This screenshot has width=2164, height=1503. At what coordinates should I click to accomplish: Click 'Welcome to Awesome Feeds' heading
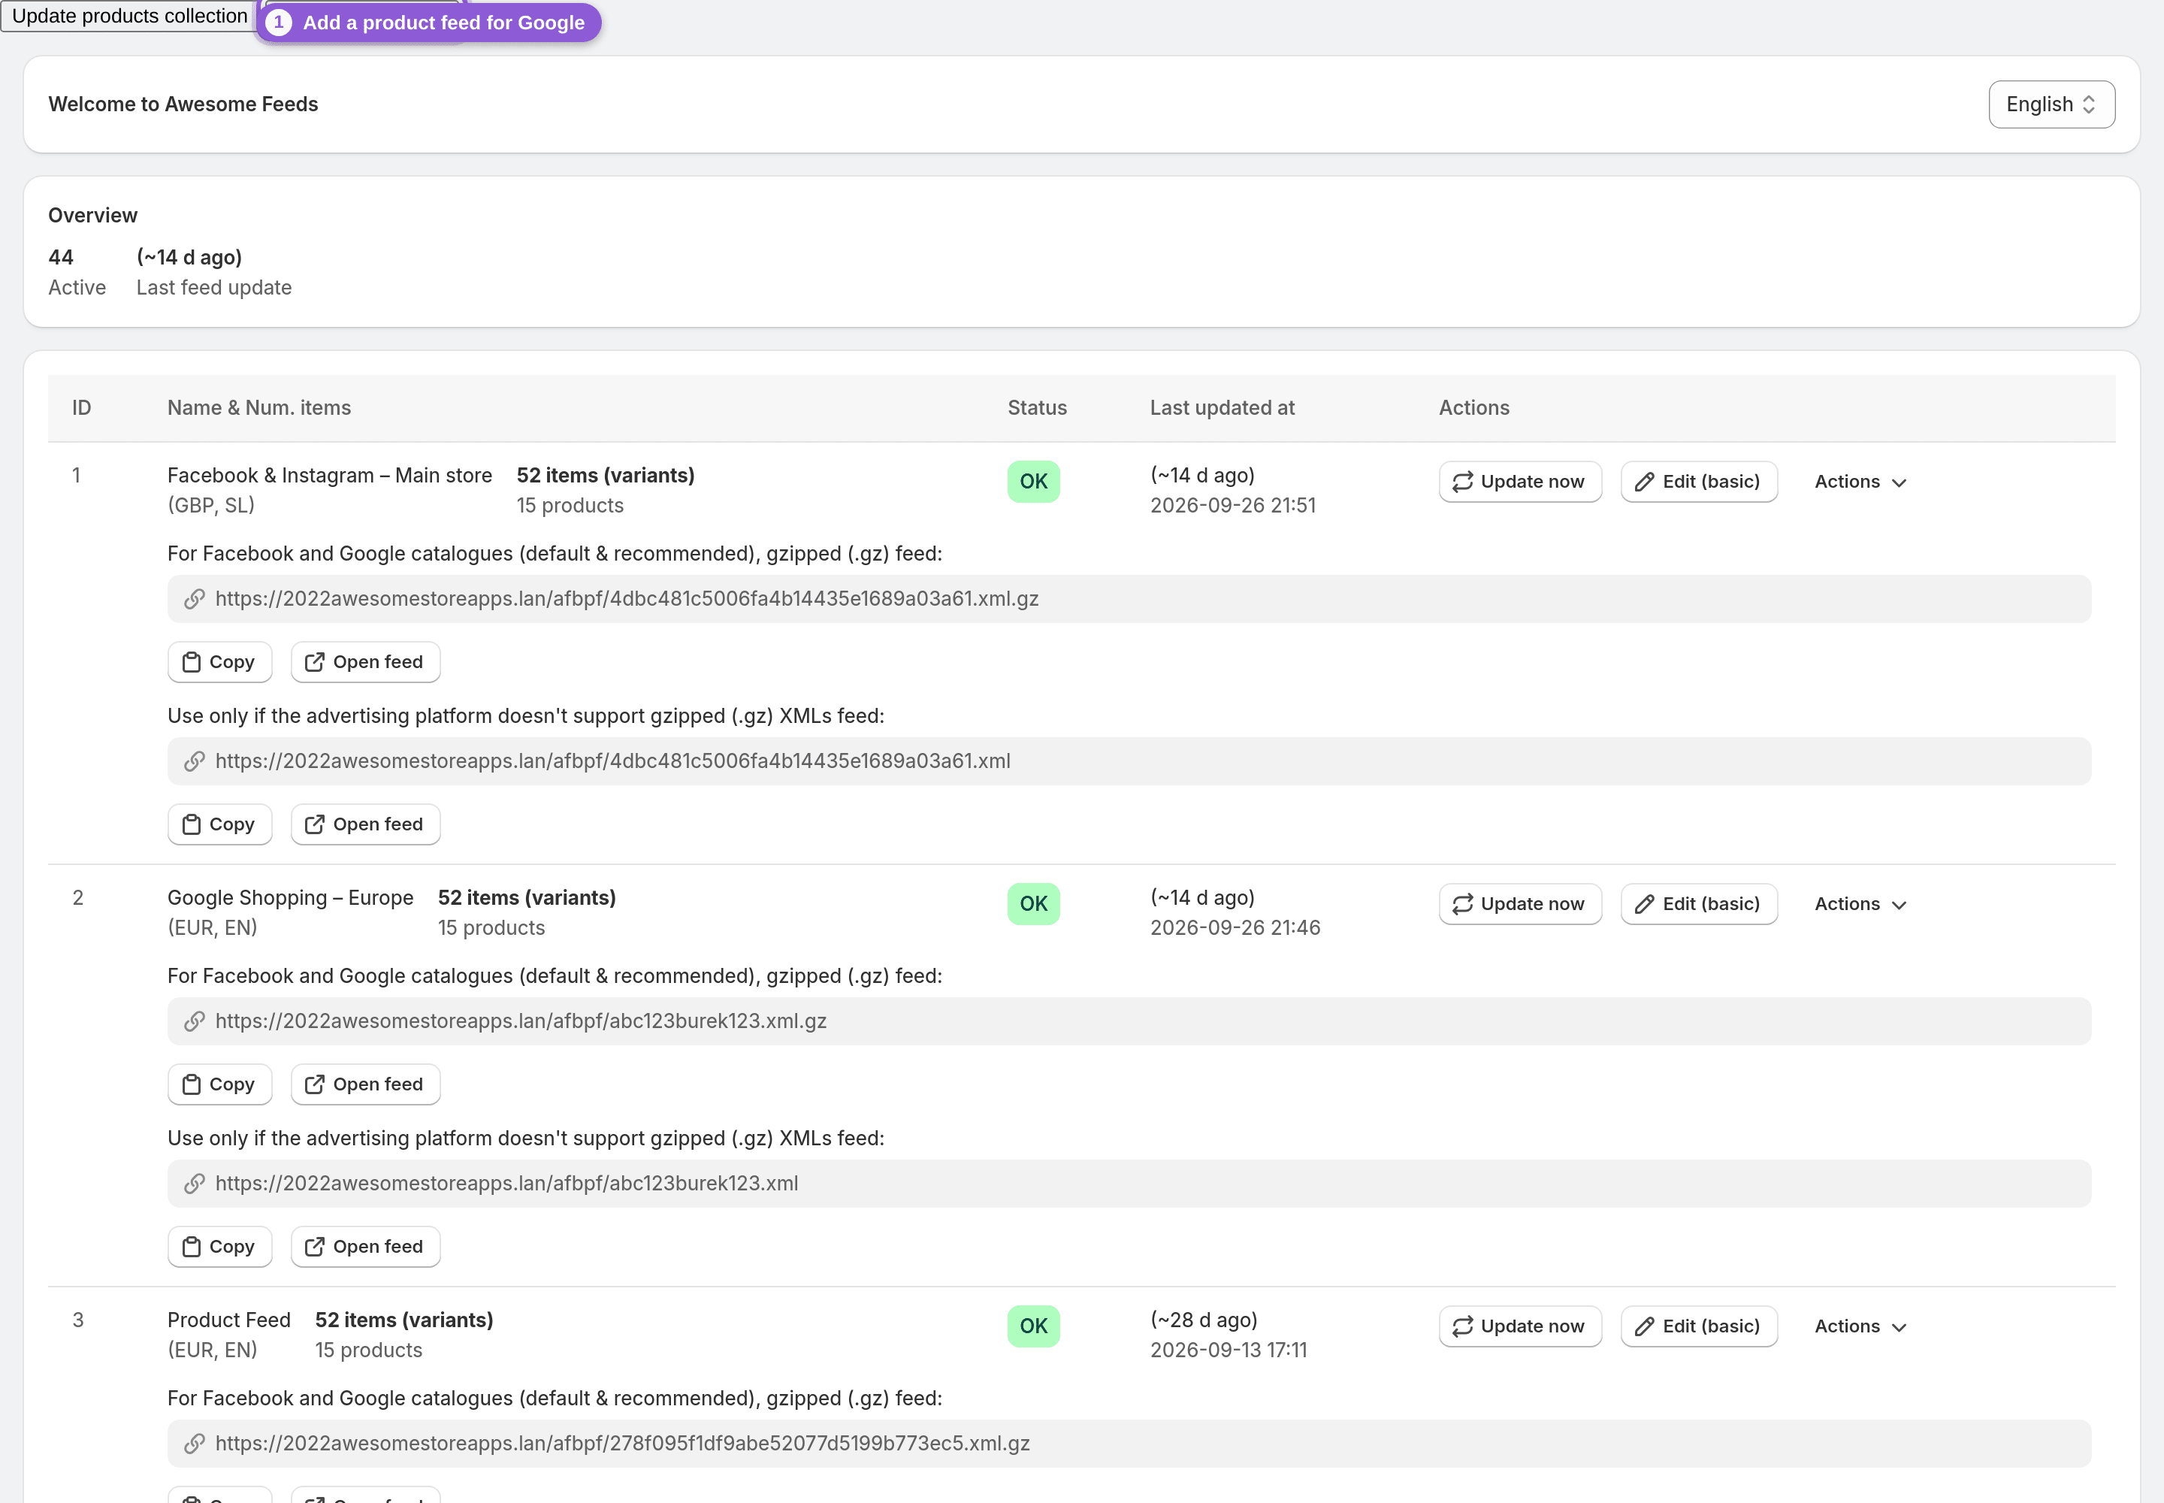(183, 104)
